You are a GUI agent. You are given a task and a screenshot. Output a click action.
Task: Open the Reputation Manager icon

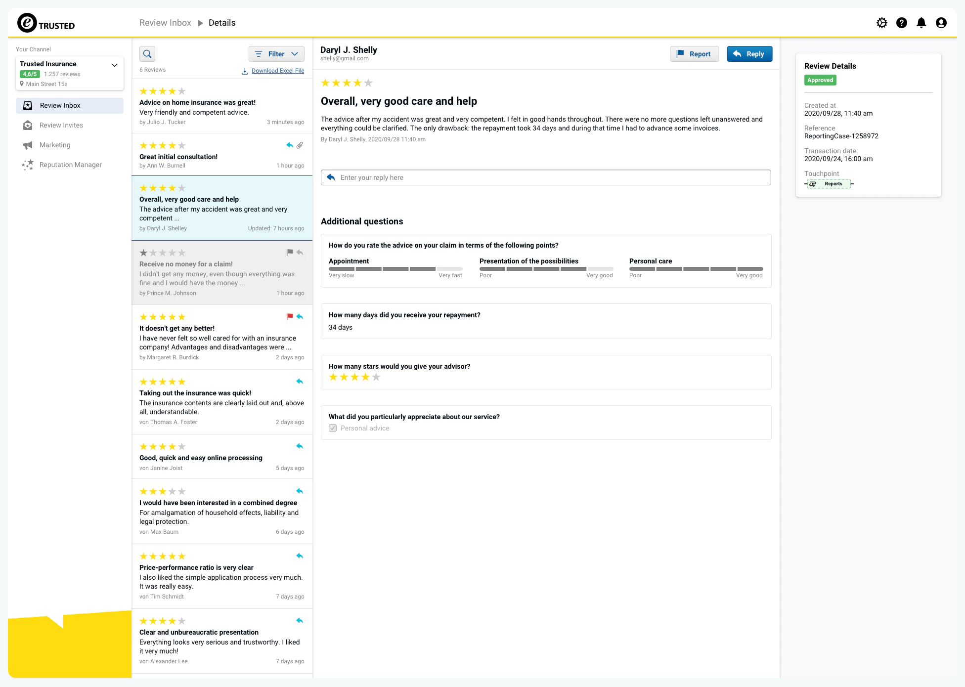point(28,165)
